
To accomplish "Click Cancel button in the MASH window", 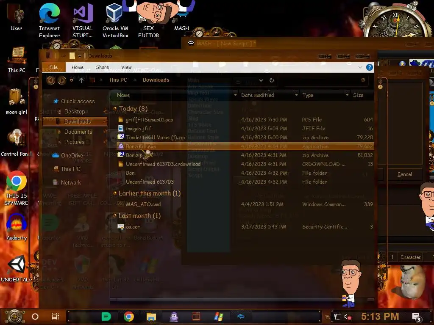I will 405,174.
